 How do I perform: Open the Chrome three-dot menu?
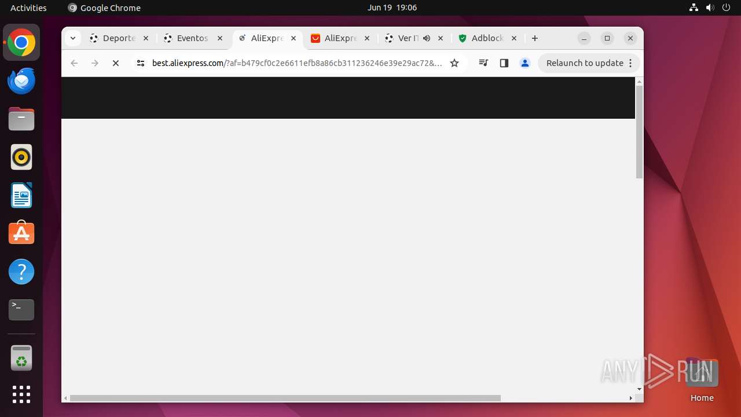(x=630, y=63)
